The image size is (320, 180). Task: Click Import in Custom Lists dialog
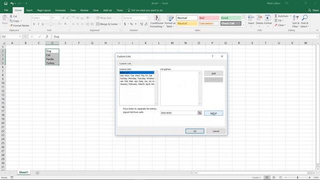click(x=213, y=113)
